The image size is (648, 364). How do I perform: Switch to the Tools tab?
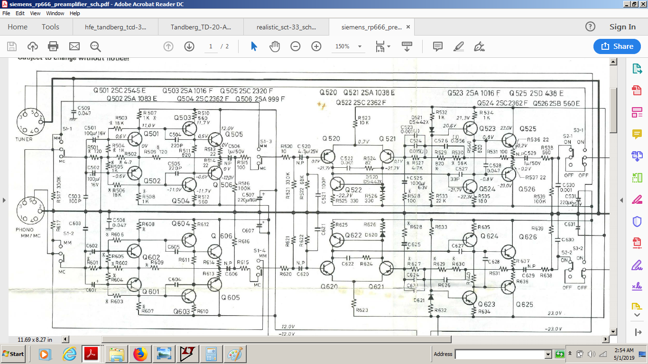click(50, 27)
